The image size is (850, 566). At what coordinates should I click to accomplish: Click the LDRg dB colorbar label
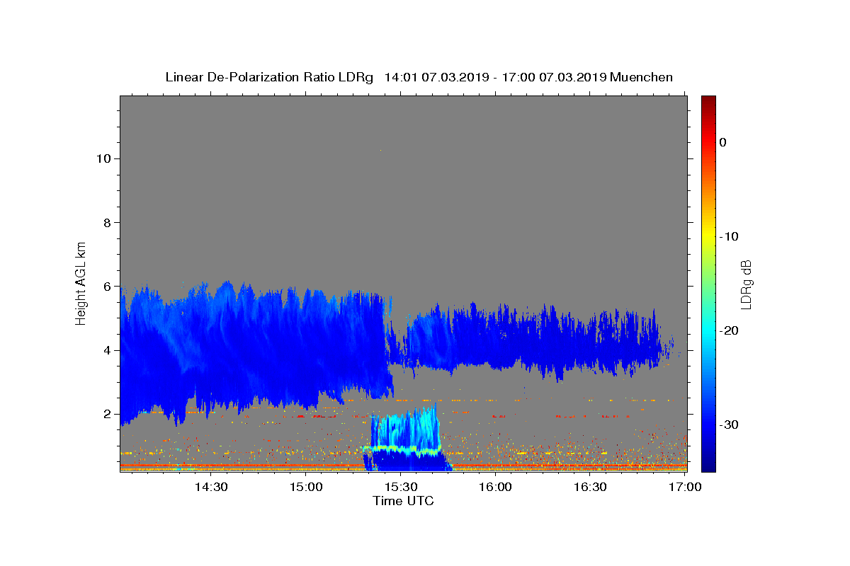(746, 284)
